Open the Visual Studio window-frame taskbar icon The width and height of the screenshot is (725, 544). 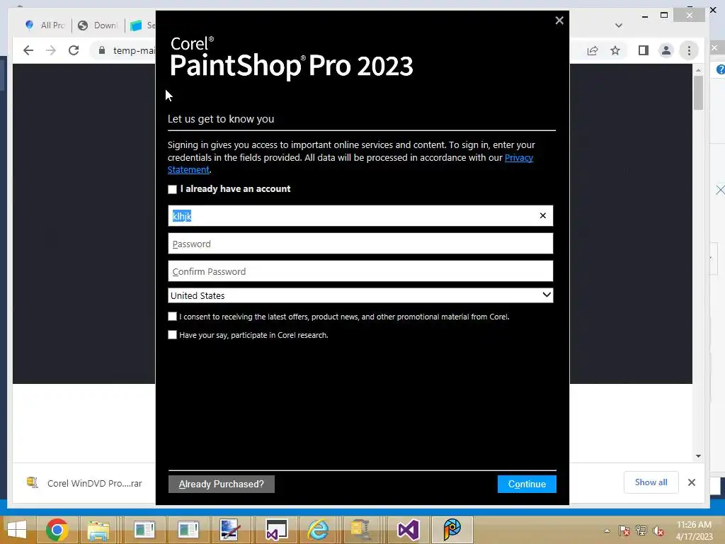tap(277, 530)
